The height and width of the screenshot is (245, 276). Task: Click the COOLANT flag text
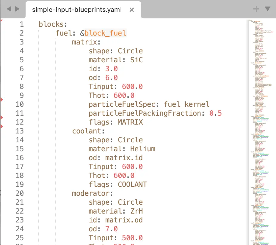[132, 184]
